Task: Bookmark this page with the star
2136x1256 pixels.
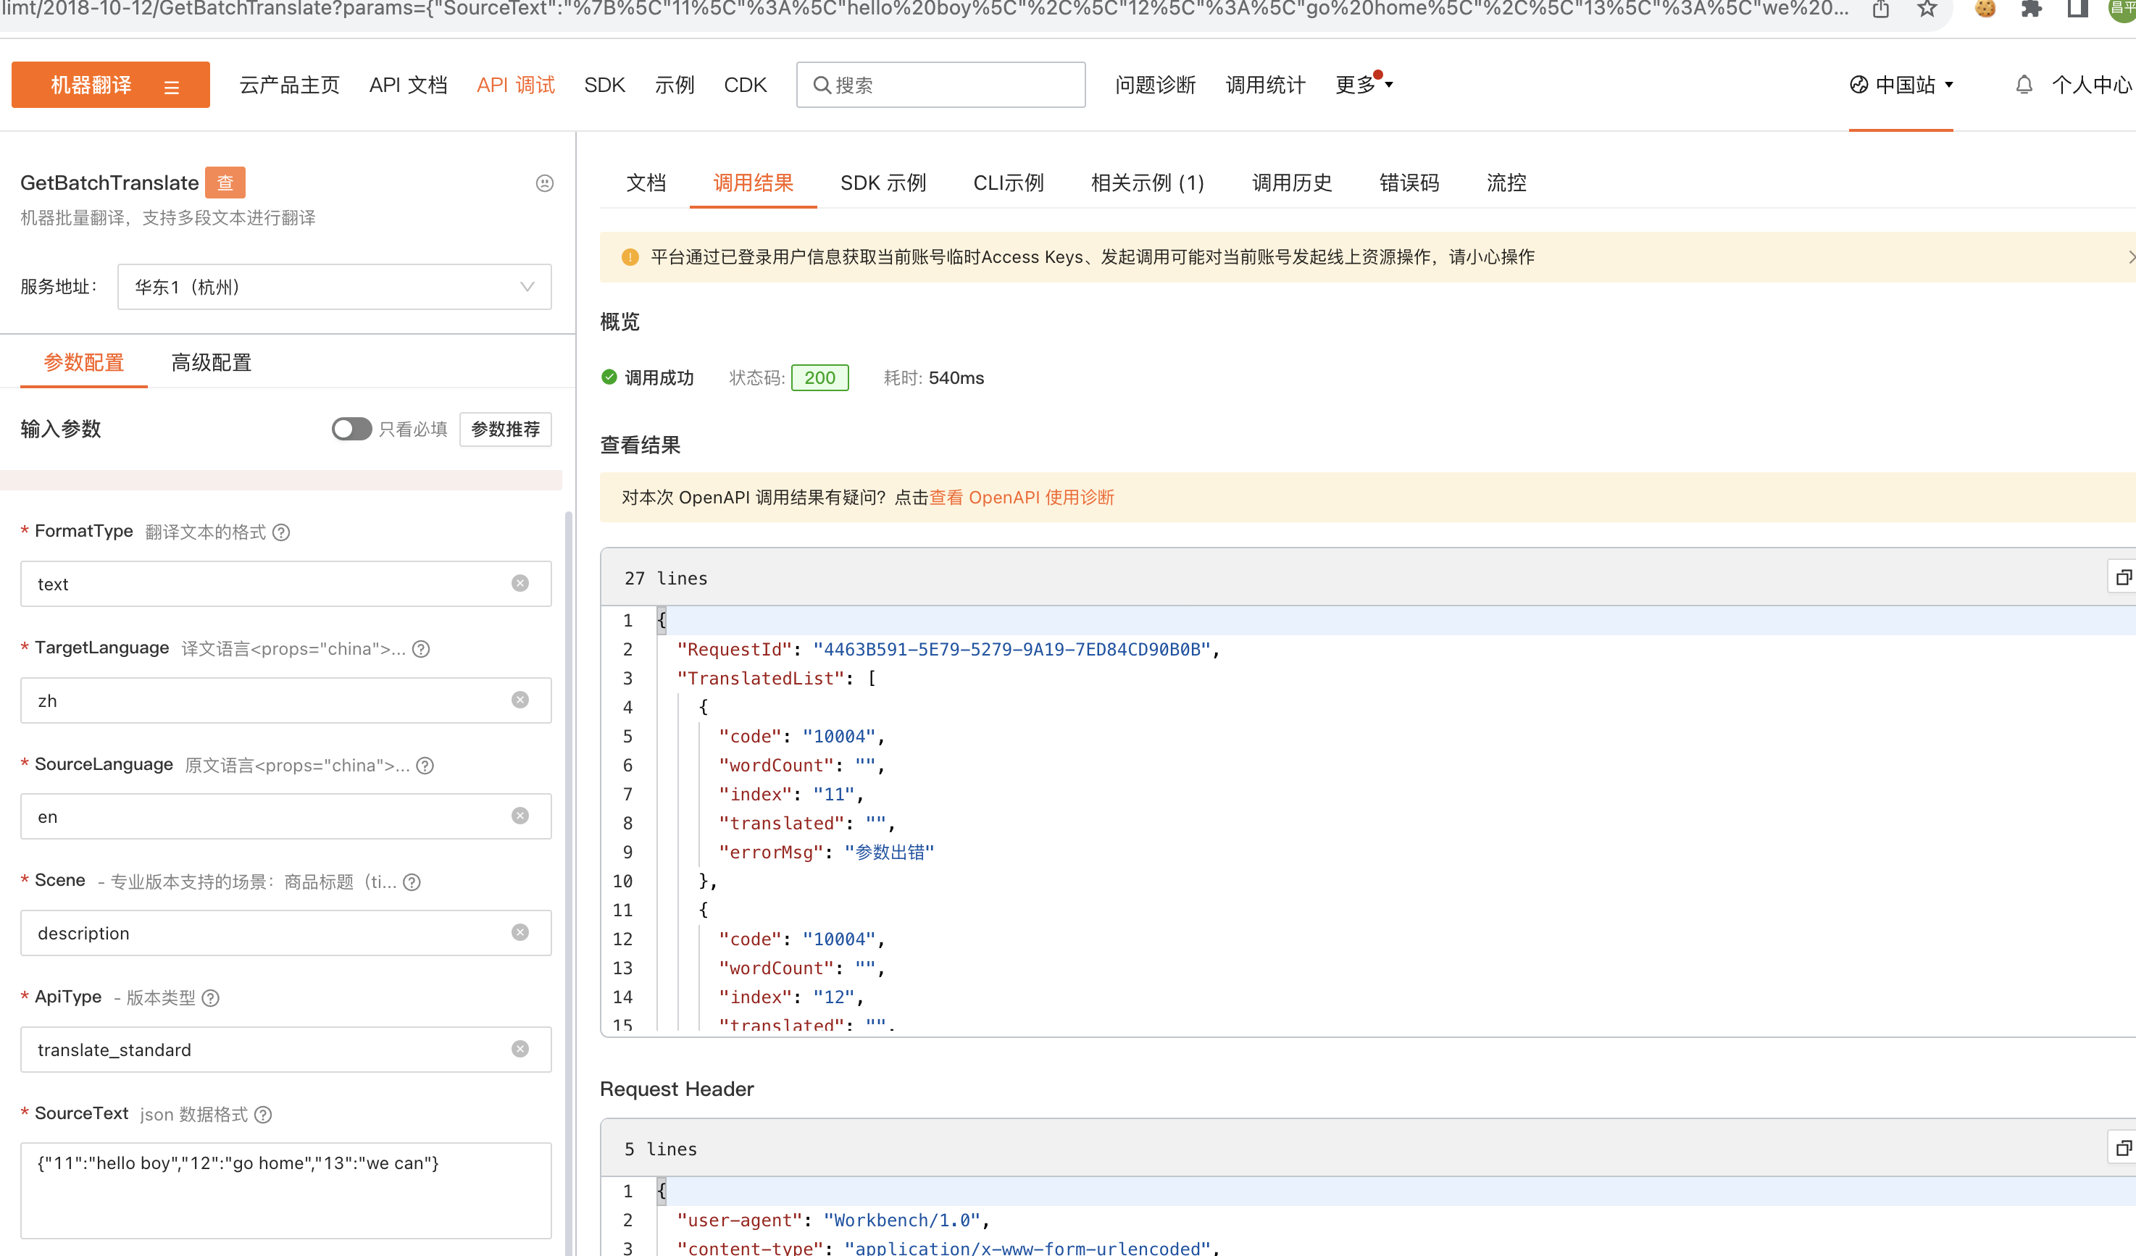Action: pyautogui.click(x=1927, y=9)
